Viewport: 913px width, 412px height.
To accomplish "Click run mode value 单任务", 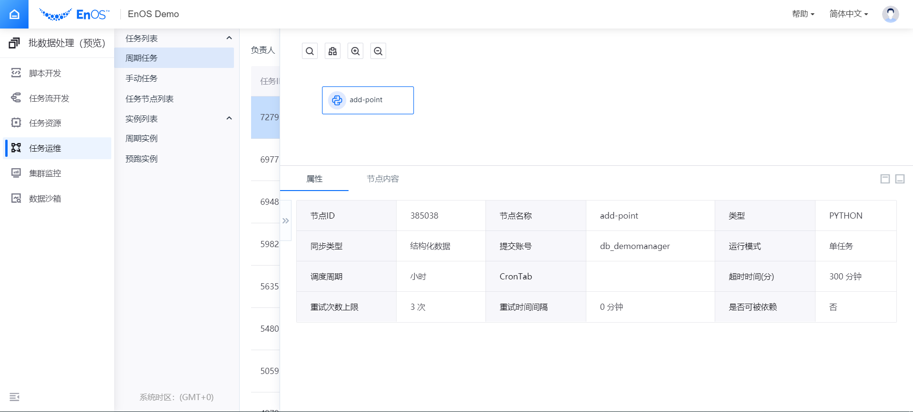I will [841, 246].
